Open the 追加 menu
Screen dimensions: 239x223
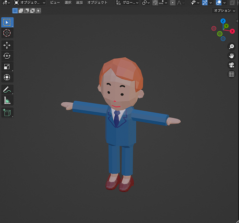[79, 2]
